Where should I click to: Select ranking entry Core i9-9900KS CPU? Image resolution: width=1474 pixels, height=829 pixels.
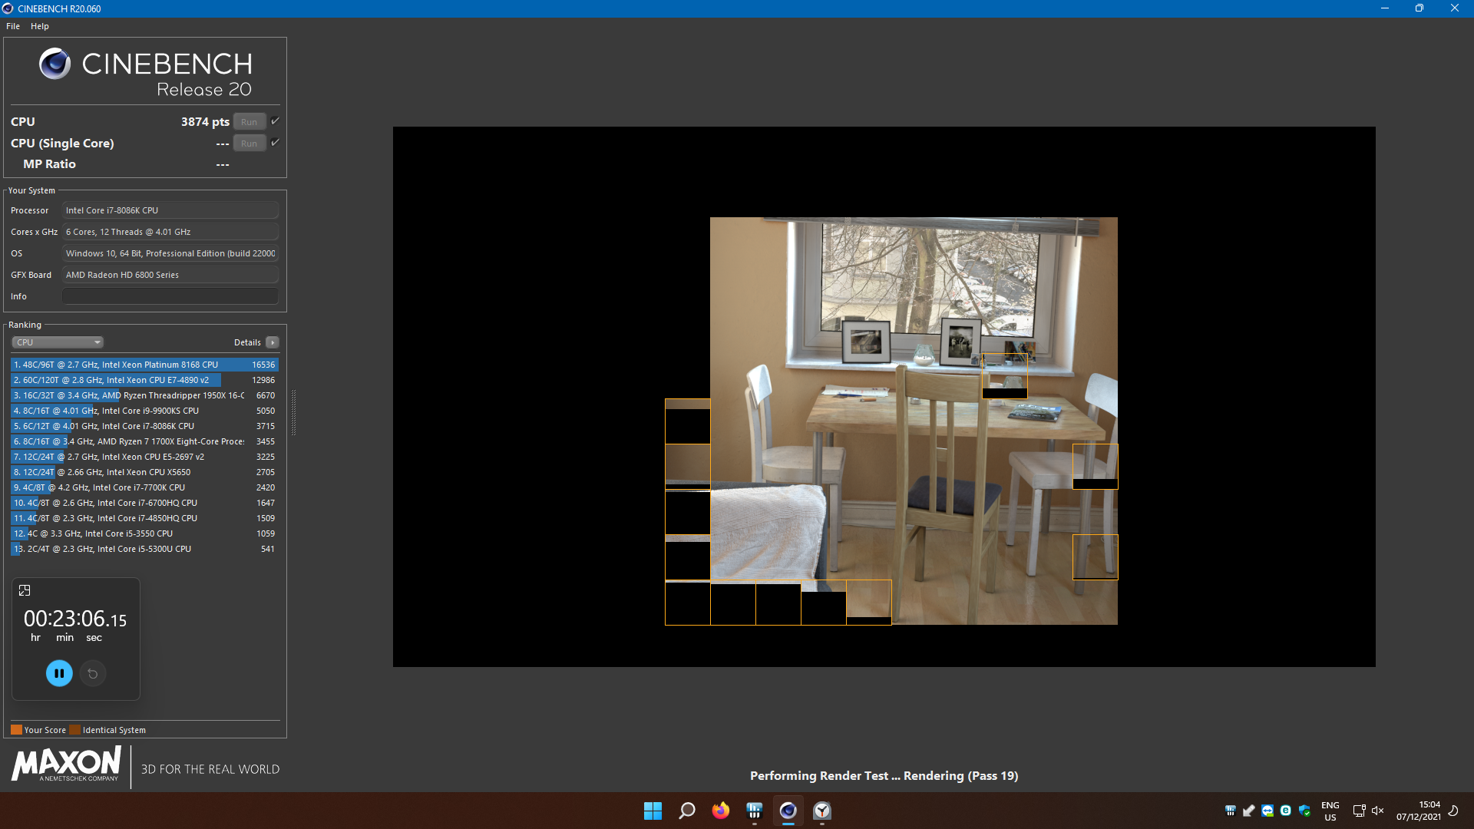[x=144, y=411]
